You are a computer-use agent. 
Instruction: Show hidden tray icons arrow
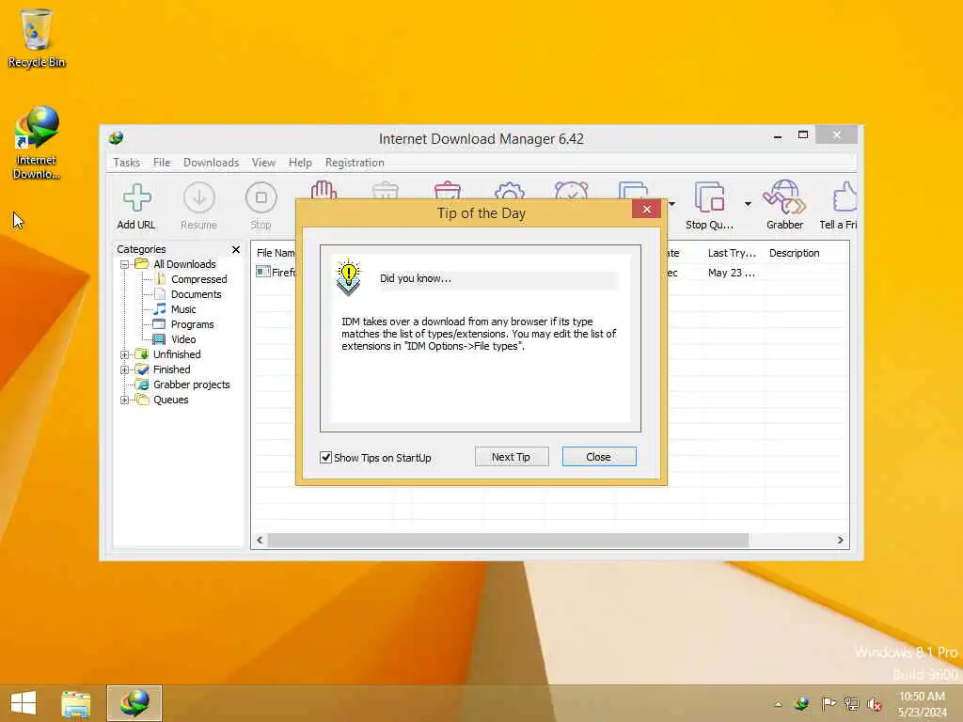pyautogui.click(x=778, y=704)
